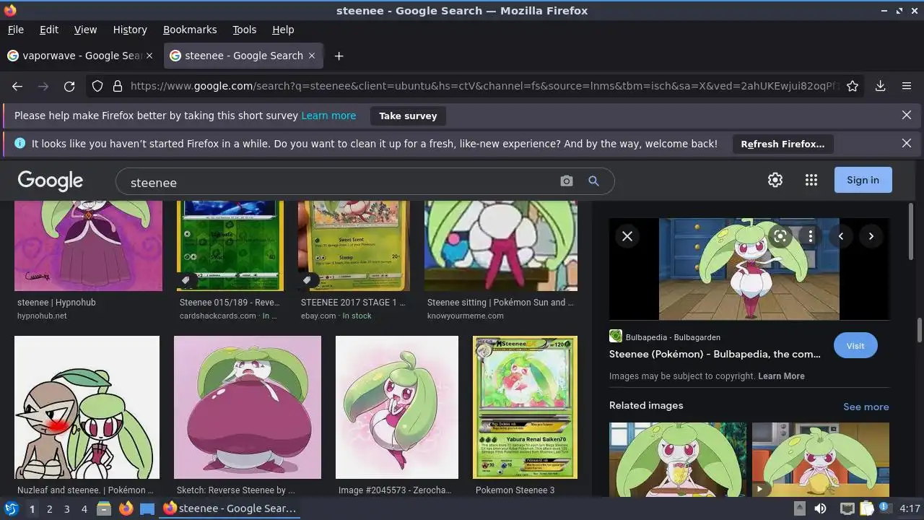Search inside image with the Lens icon
Image resolution: width=924 pixels, height=520 pixels.
(x=780, y=236)
